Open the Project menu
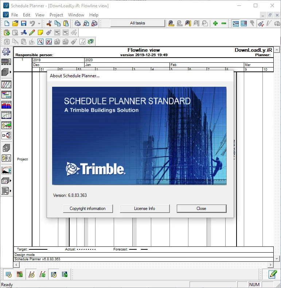Viewport: 281px width, 288px height. tap(56, 15)
